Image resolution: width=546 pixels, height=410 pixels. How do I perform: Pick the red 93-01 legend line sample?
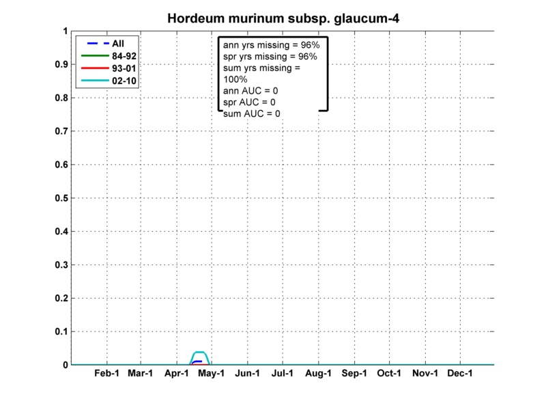pyautogui.click(x=91, y=69)
